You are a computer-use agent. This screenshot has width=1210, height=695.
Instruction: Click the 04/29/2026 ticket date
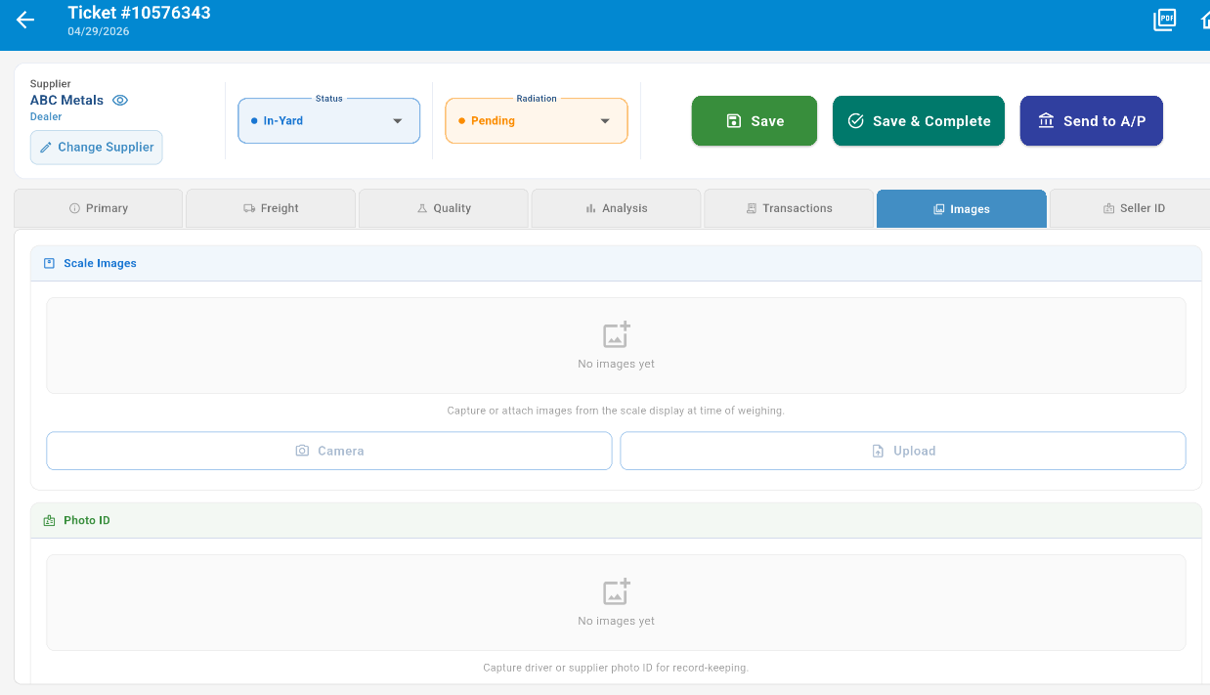tap(99, 31)
